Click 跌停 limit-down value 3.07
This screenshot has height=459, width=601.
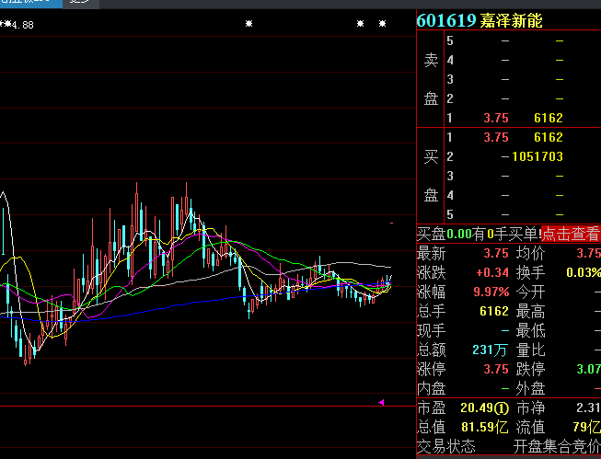tap(589, 369)
